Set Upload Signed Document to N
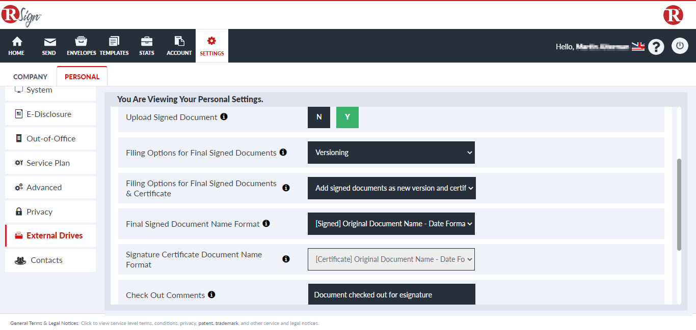The width and height of the screenshot is (696, 330). tap(319, 117)
